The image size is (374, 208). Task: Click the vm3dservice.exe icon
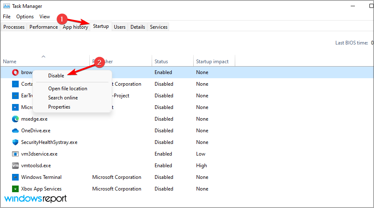pyautogui.click(x=15, y=154)
